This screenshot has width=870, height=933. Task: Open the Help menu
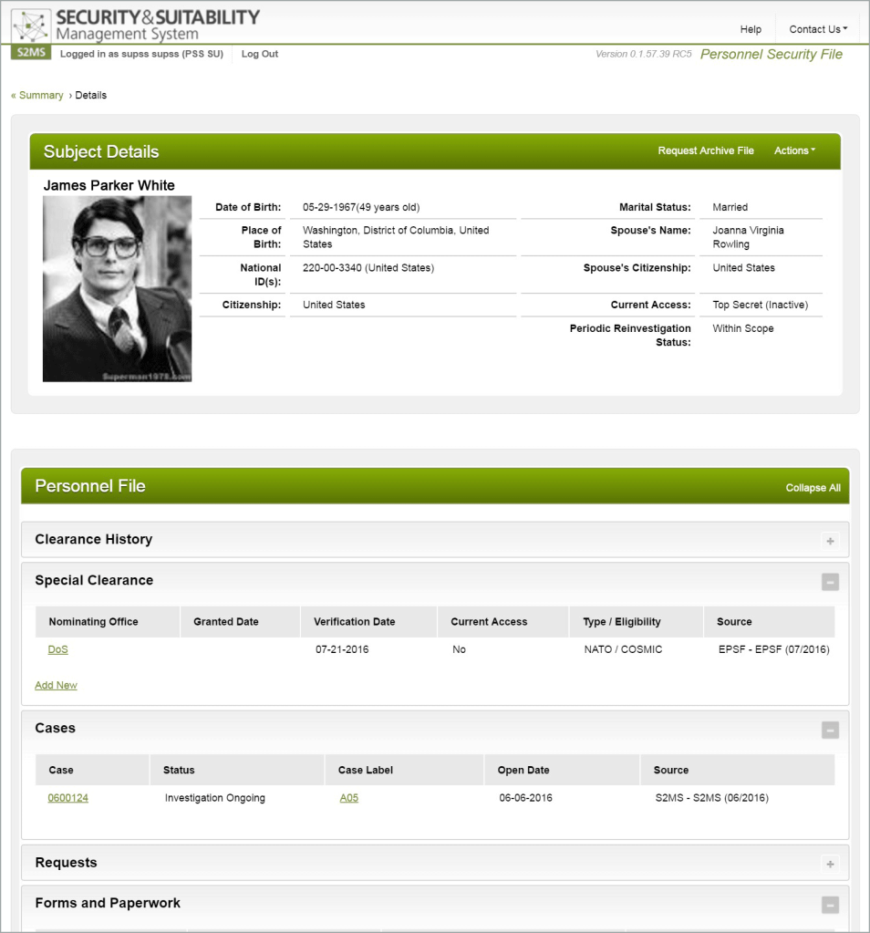(751, 29)
